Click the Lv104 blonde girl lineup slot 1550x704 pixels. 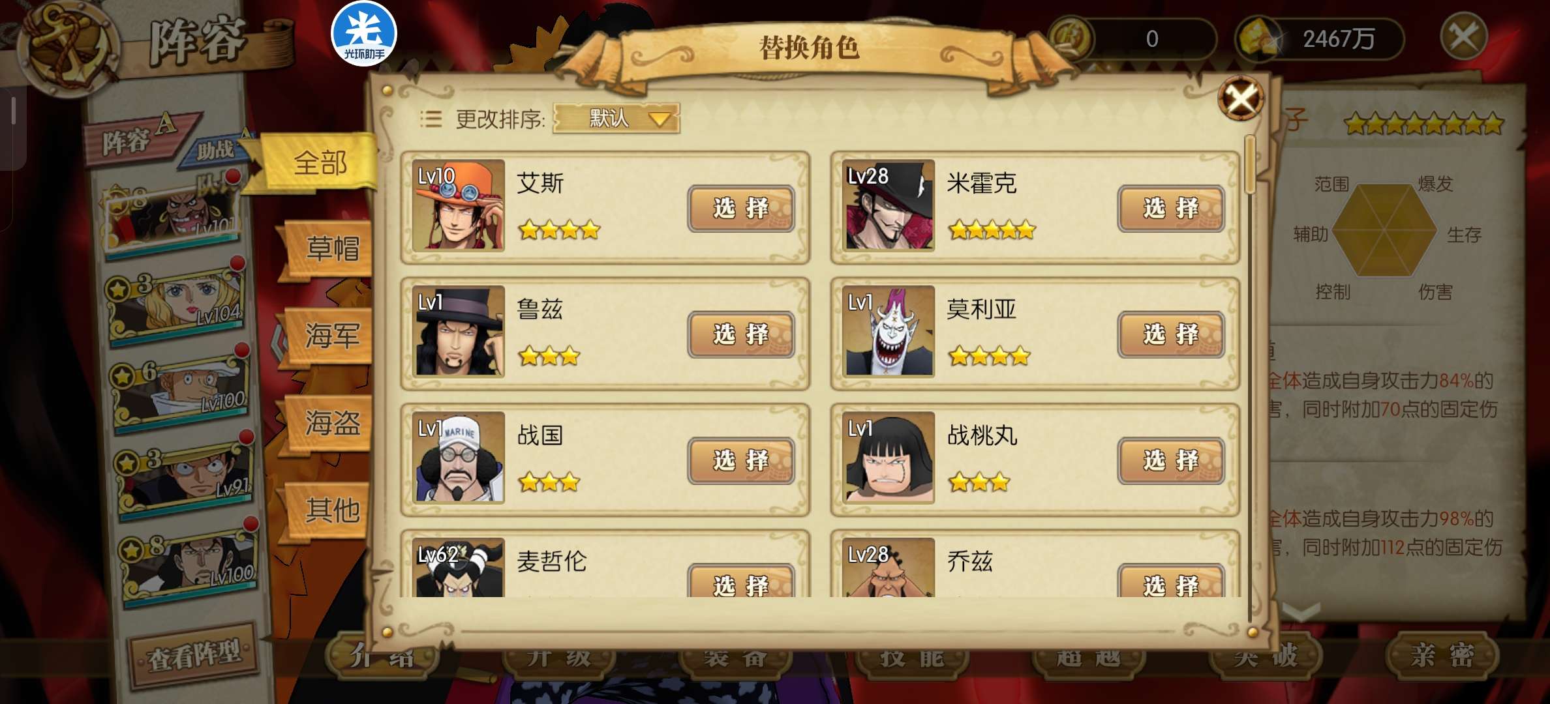[x=176, y=301]
